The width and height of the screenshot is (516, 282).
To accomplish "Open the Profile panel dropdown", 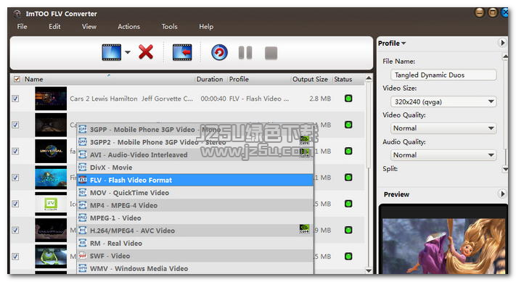I will coord(392,43).
